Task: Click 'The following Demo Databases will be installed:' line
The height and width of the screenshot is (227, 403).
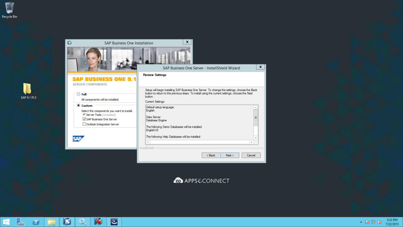Action: [174, 127]
